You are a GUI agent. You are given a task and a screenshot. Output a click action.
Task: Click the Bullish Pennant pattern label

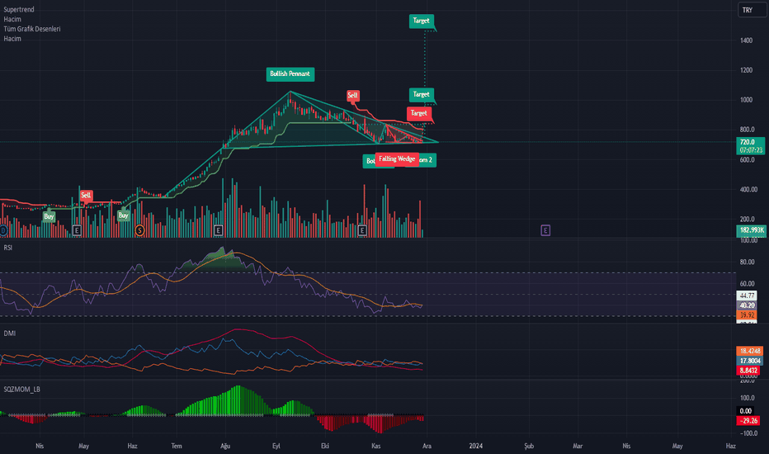pos(290,73)
